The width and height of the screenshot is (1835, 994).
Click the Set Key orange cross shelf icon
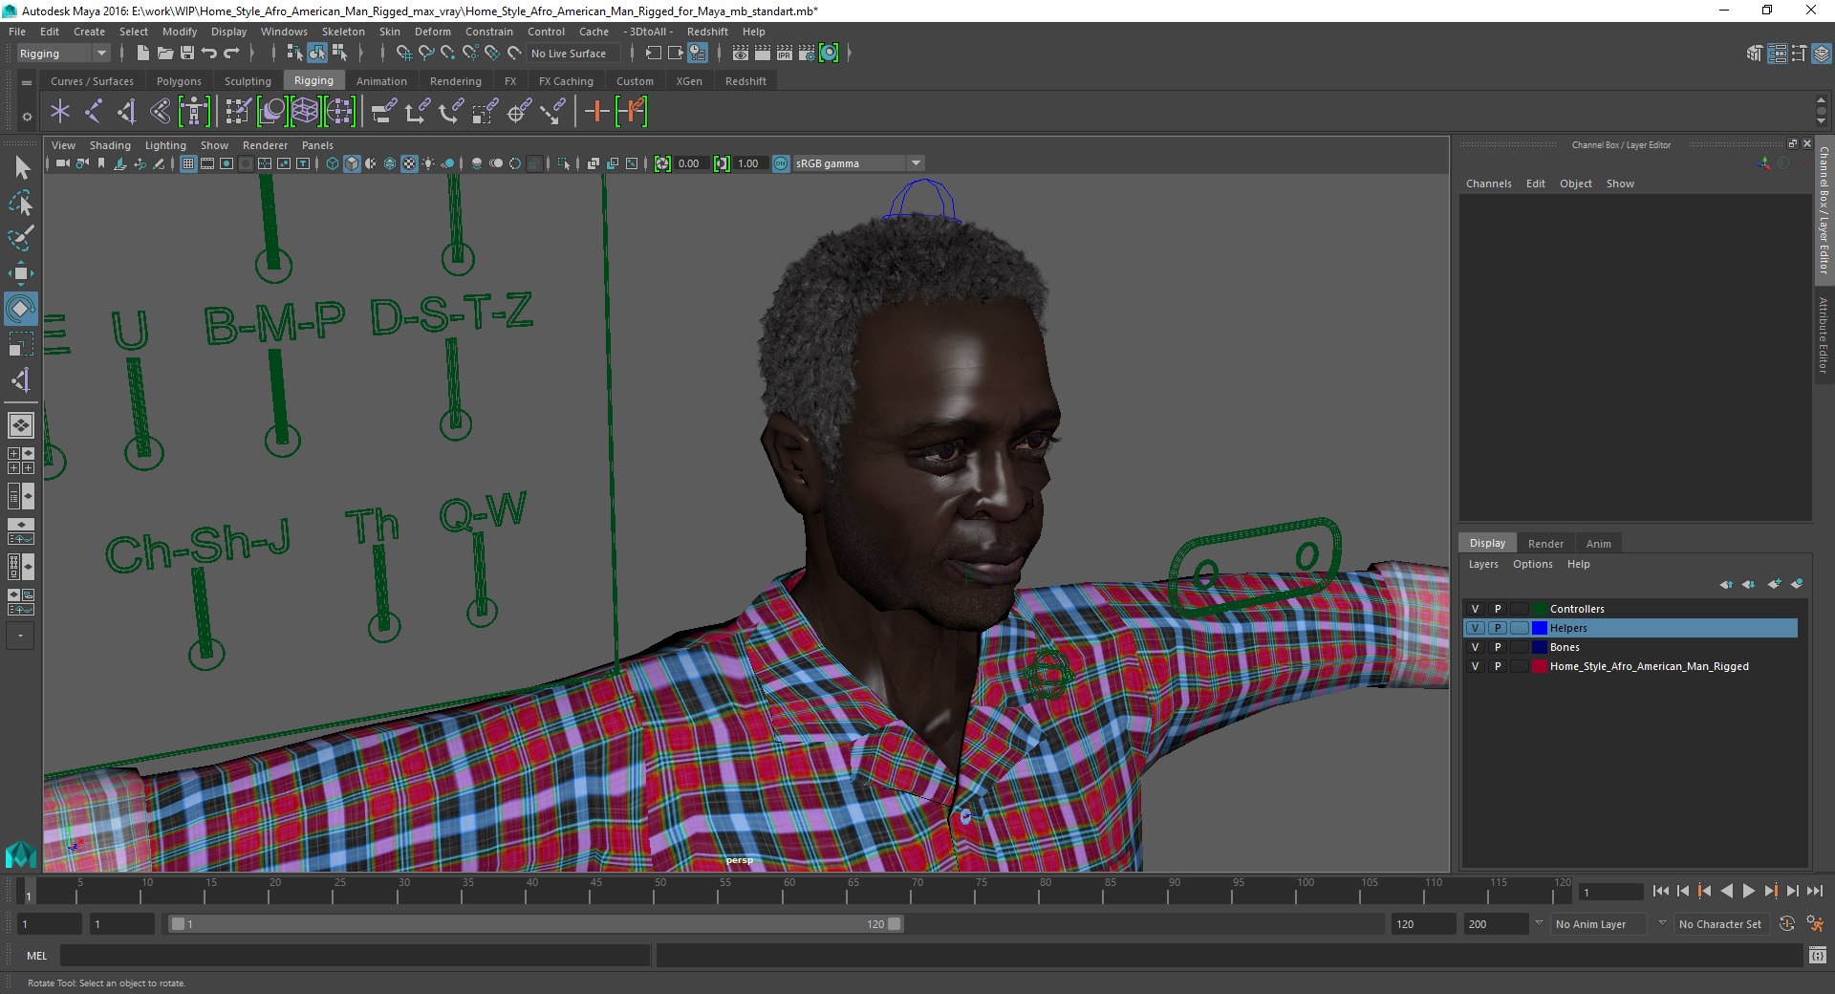pos(596,112)
